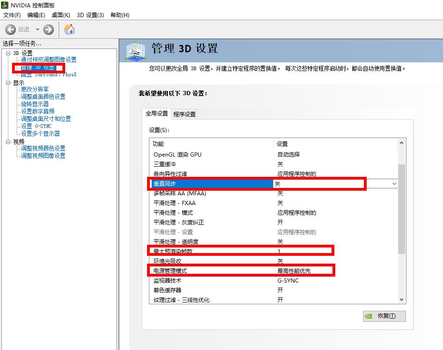Click the NVIDIA logo in the title bar
This screenshot has height=350, width=443.
tap(5, 5)
